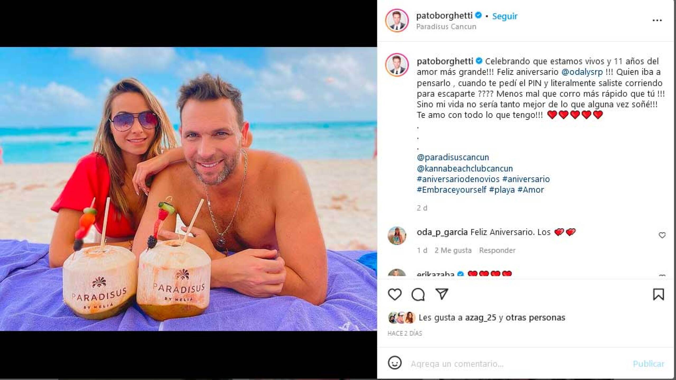Select #aniversariodenovios hashtag
This screenshot has height=380, width=676.
click(458, 179)
